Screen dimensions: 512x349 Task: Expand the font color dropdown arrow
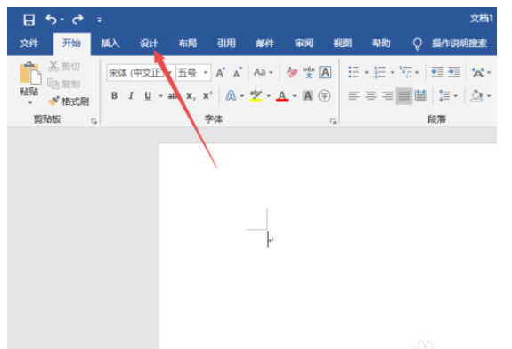click(x=294, y=96)
